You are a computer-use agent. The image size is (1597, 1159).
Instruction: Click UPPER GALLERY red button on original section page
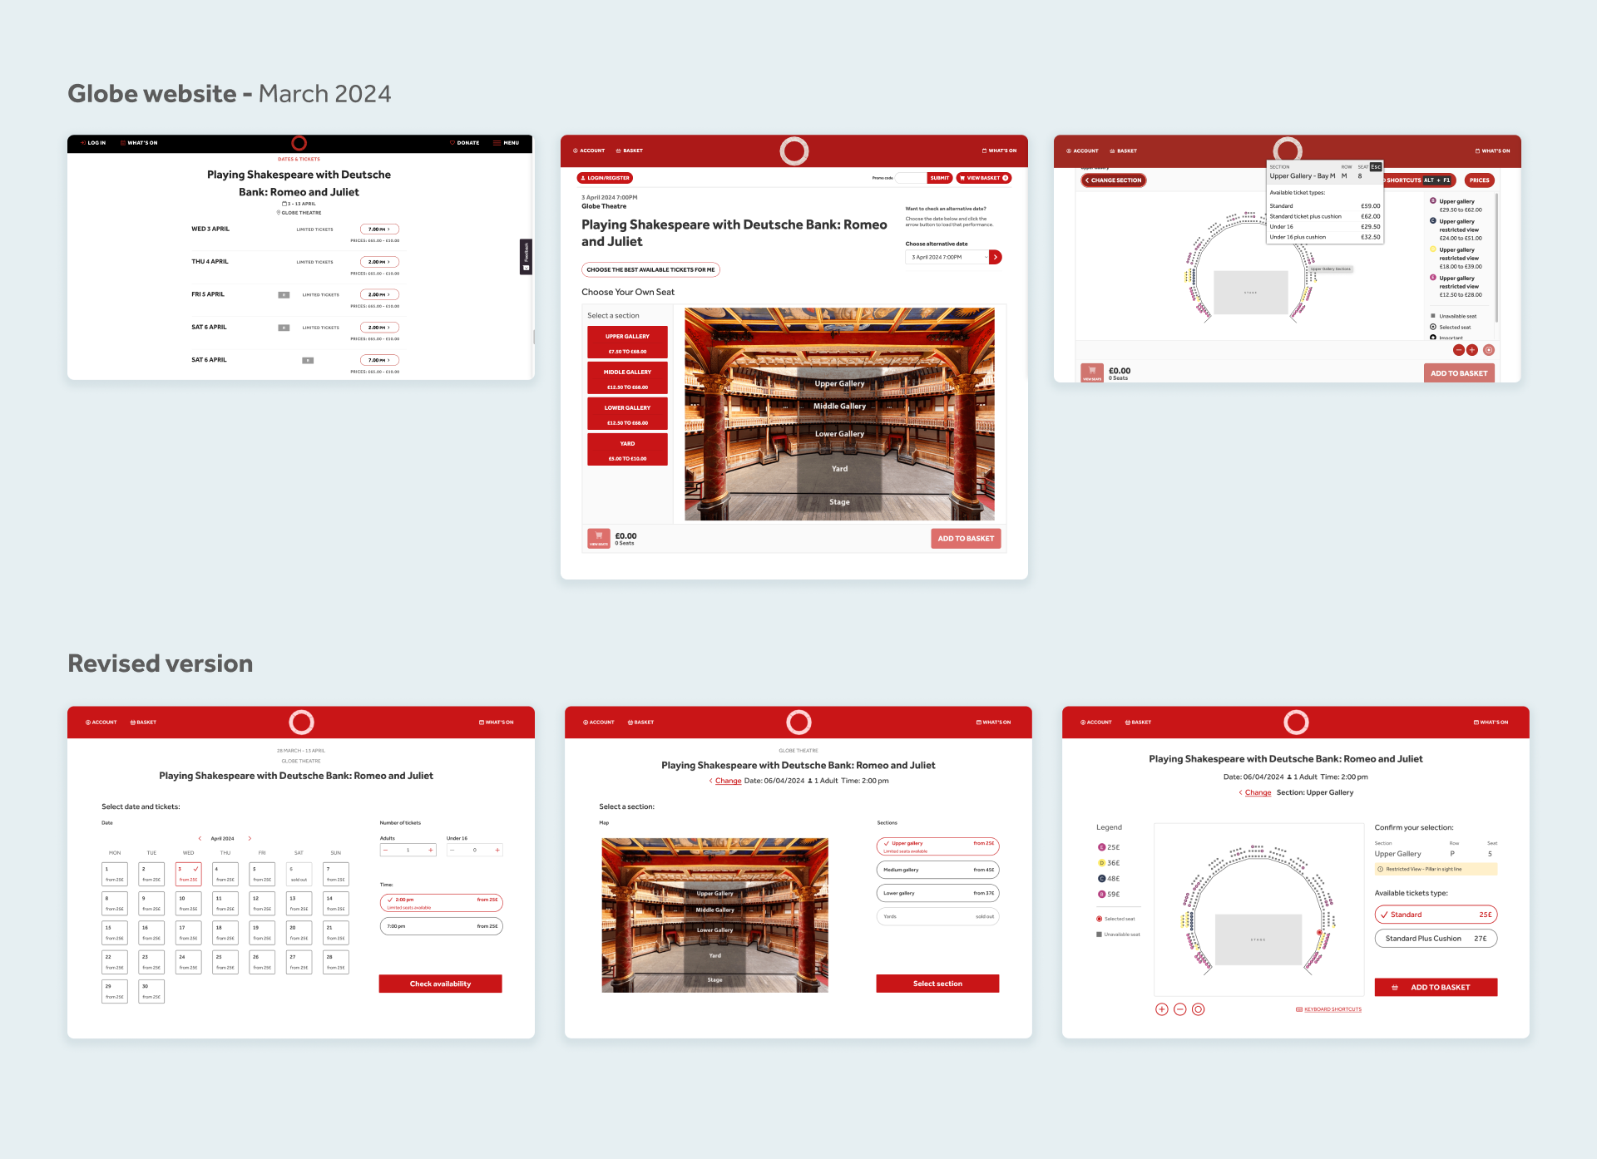[627, 342]
